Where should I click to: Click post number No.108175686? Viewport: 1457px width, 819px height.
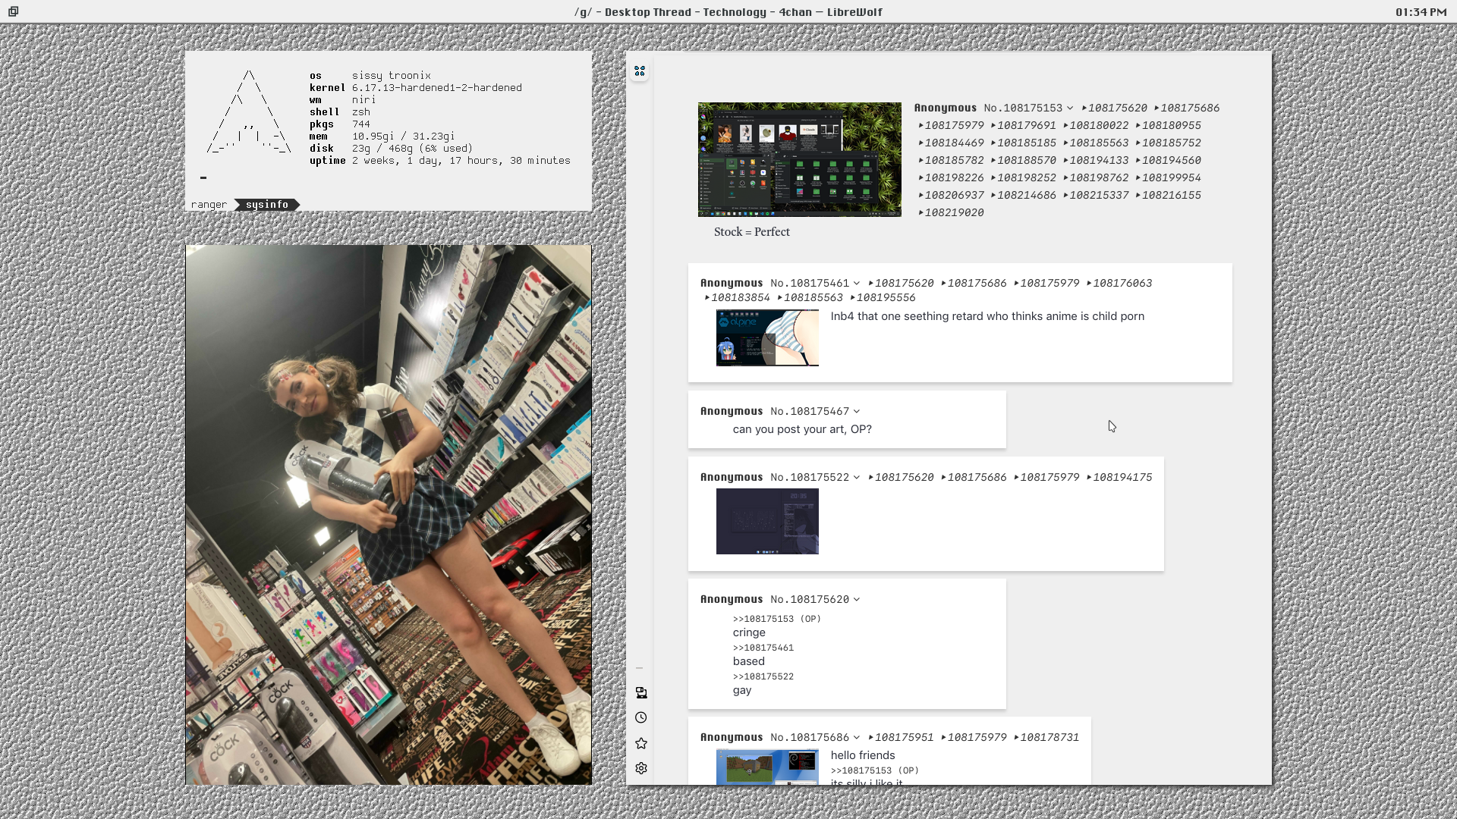[810, 737]
